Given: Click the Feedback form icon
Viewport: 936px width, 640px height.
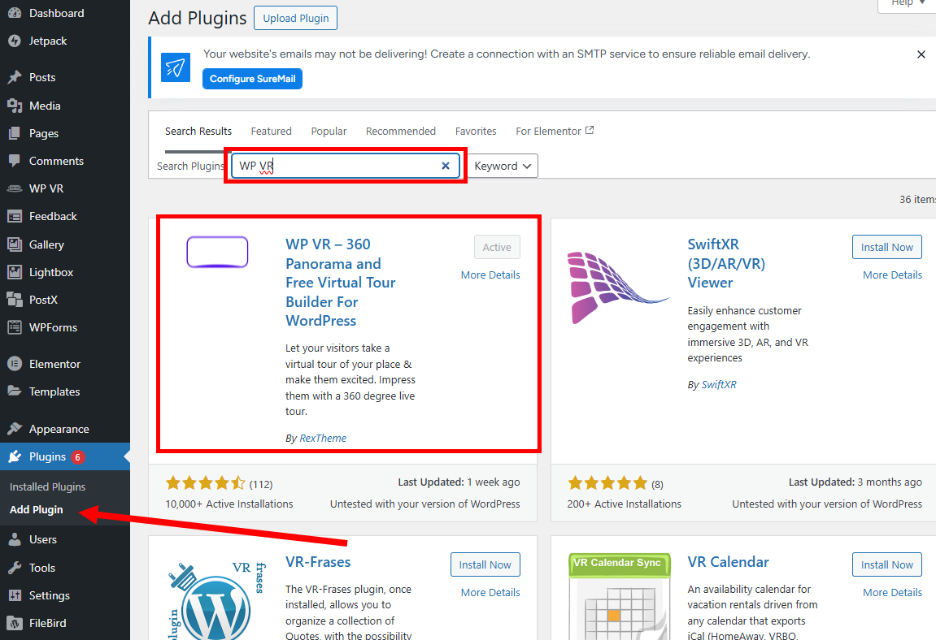Looking at the screenshot, I should (x=15, y=216).
